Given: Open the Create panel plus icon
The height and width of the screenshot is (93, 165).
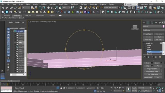Looking at the screenshot, I should click(x=144, y=22).
